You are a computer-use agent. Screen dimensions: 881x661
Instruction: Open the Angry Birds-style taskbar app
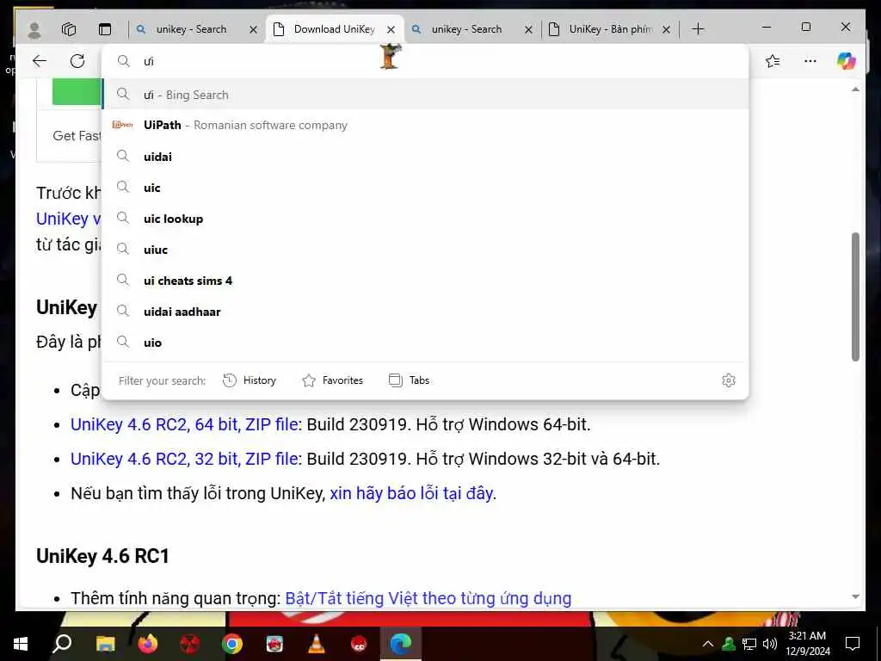[x=274, y=644]
